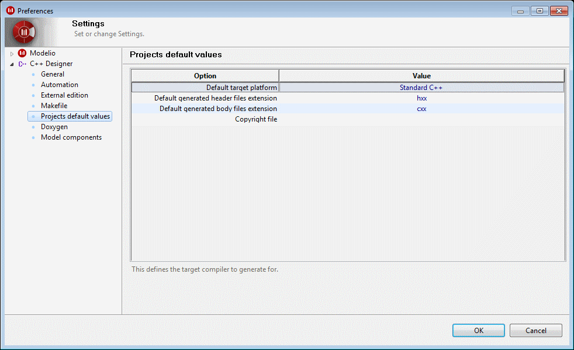Image resolution: width=574 pixels, height=350 pixels.
Task: Collapse the C++ Designer tree node arrow
Action: 12,64
